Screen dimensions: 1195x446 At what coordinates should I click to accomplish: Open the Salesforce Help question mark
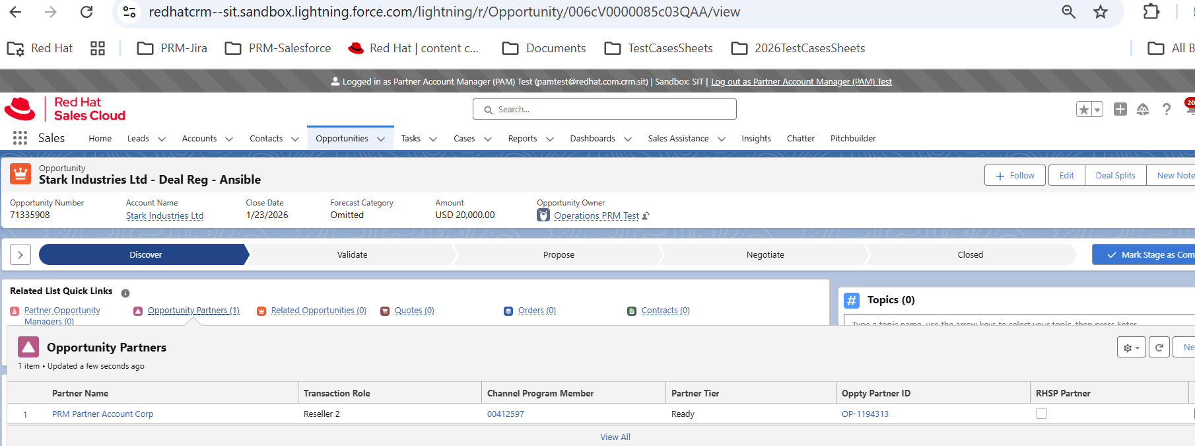point(1167,109)
